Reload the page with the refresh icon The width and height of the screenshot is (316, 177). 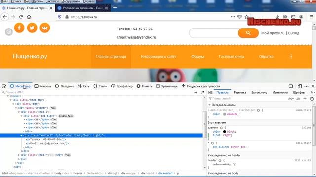coord(21,17)
